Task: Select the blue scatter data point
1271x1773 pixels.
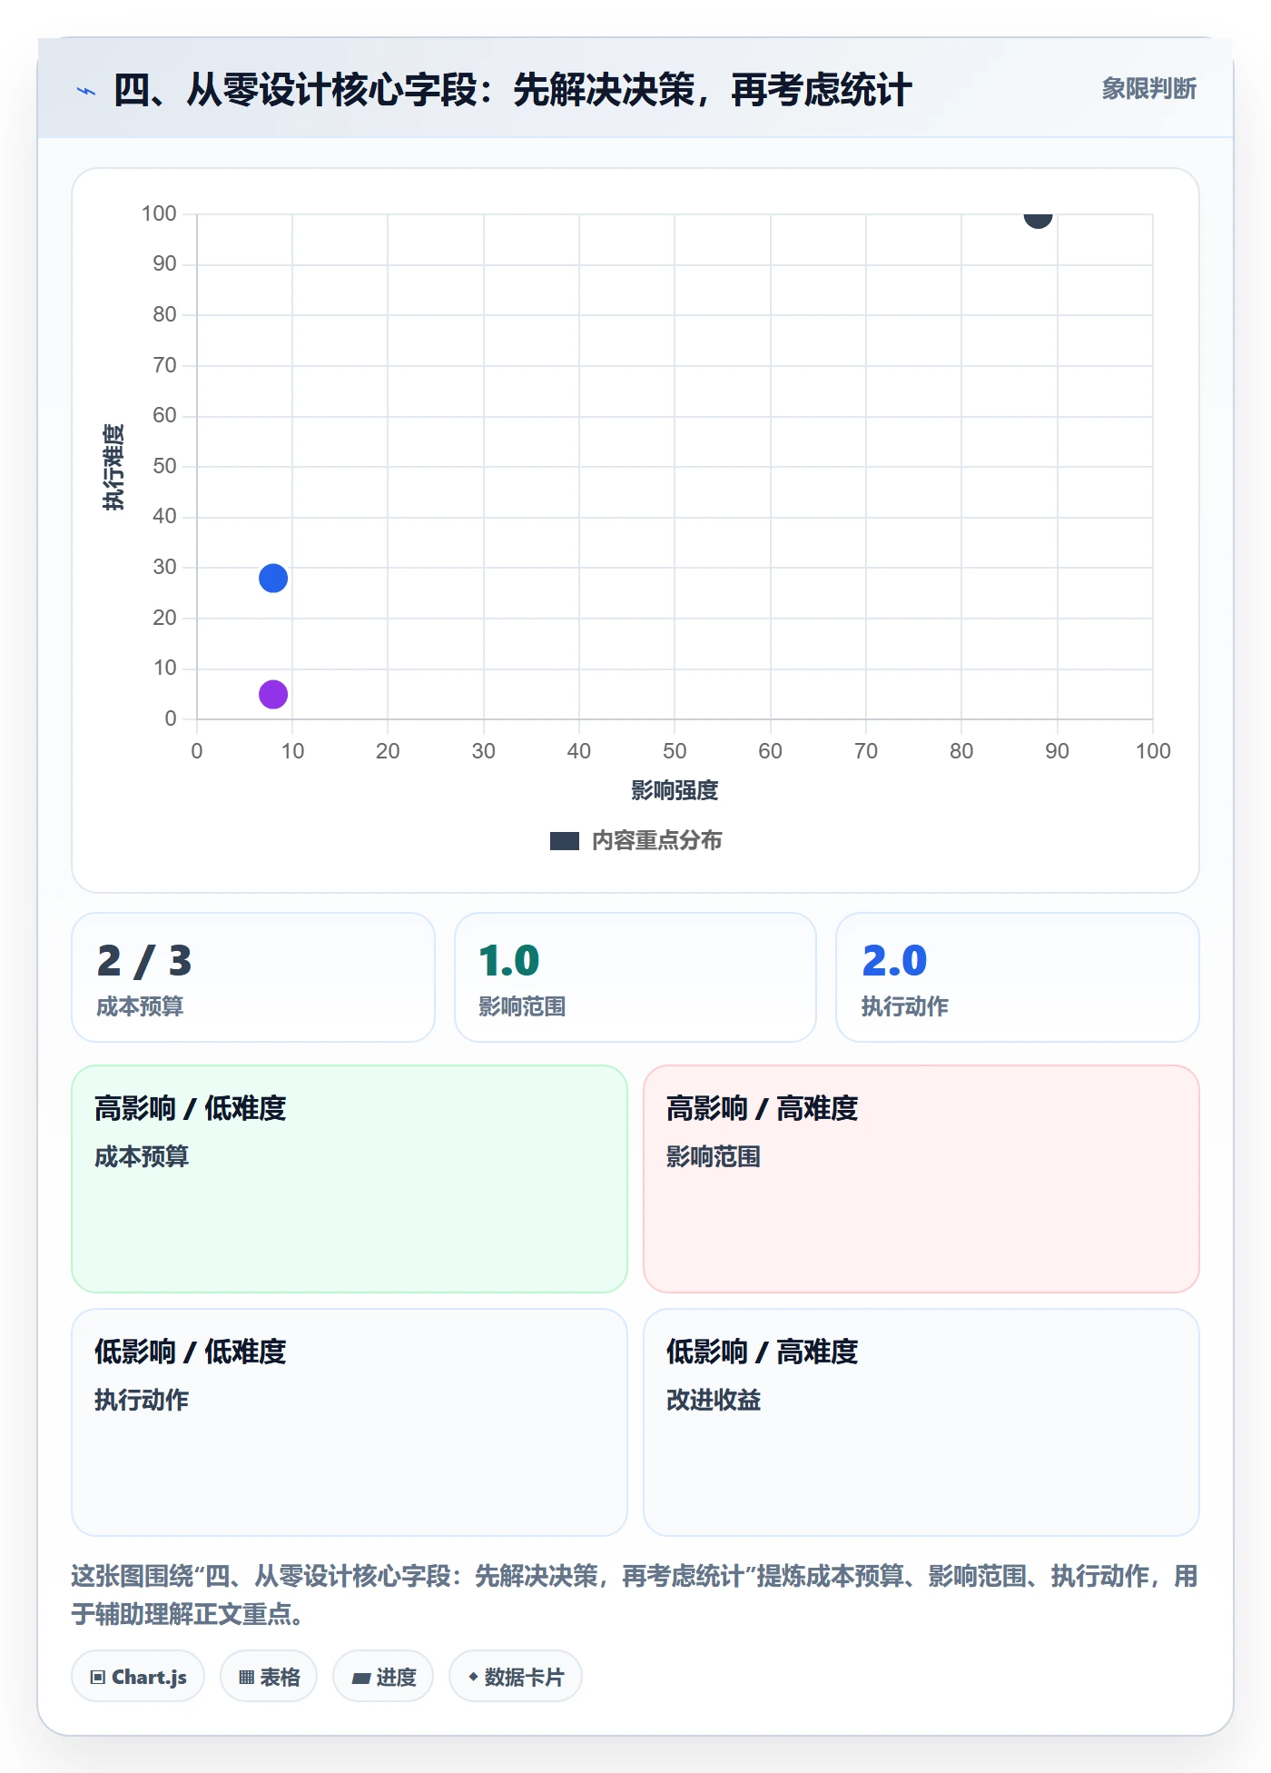Action: pyautogui.click(x=273, y=579)
